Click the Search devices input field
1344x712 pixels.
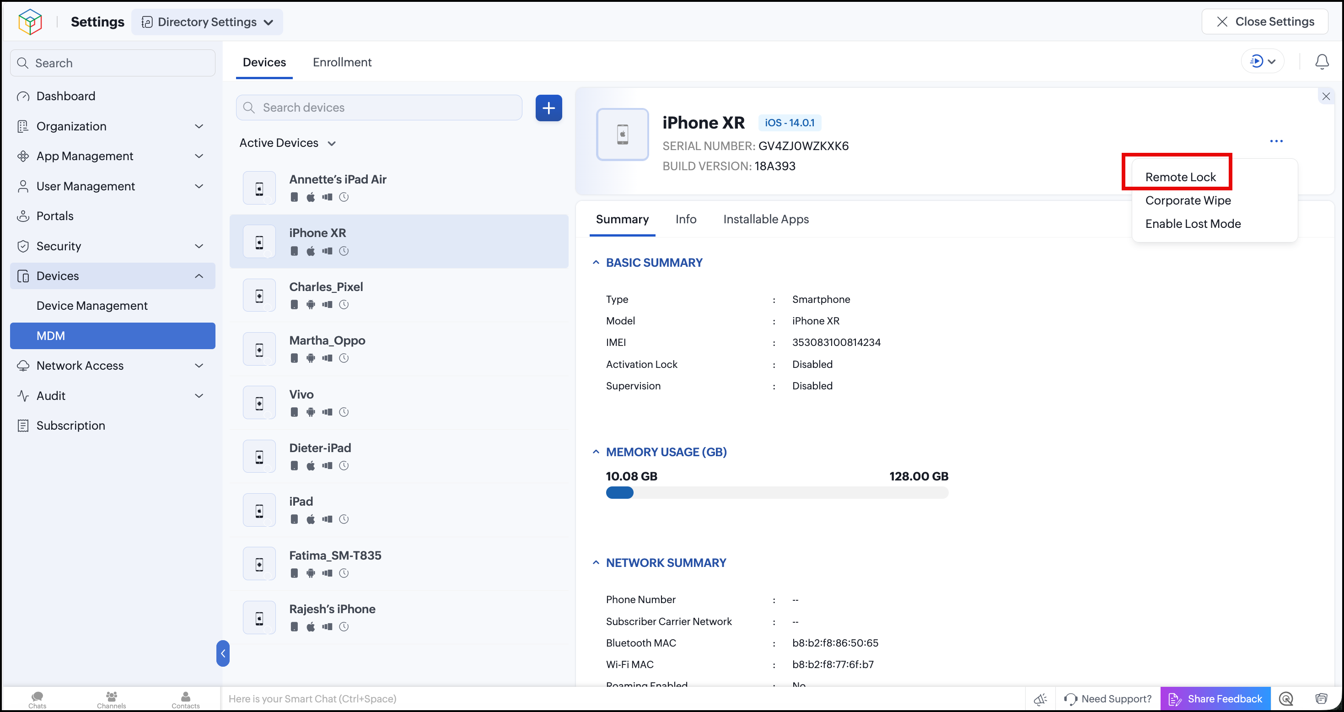click(379, 108)
